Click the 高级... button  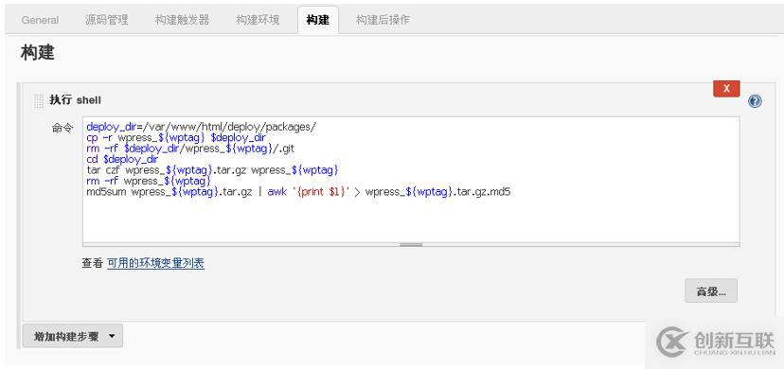click(711, 291)
